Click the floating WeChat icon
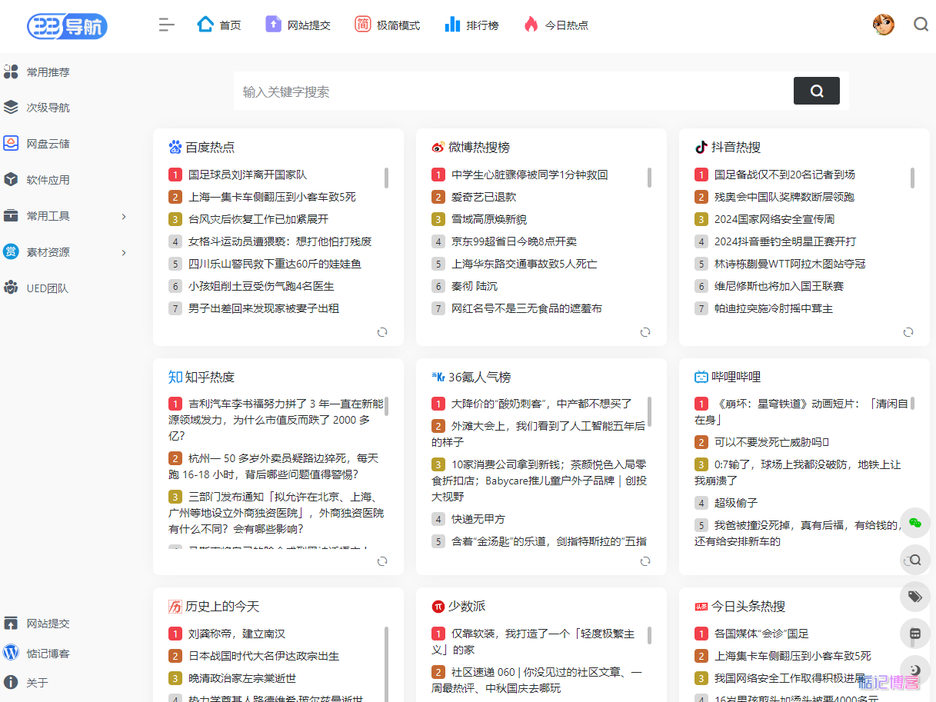 click(x=914, y=523)
